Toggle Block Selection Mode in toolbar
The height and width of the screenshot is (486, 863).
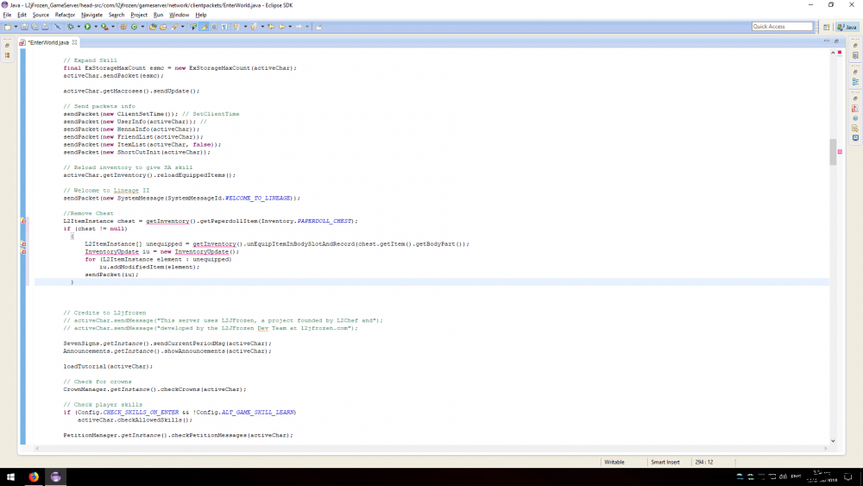click(x=214, y=27)
